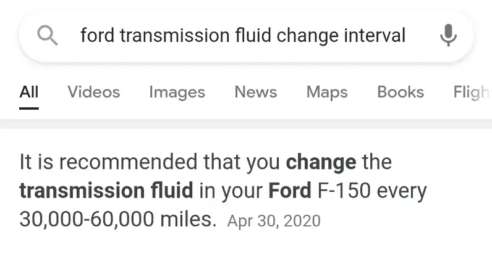Open the Books tab

pos(401,93)
